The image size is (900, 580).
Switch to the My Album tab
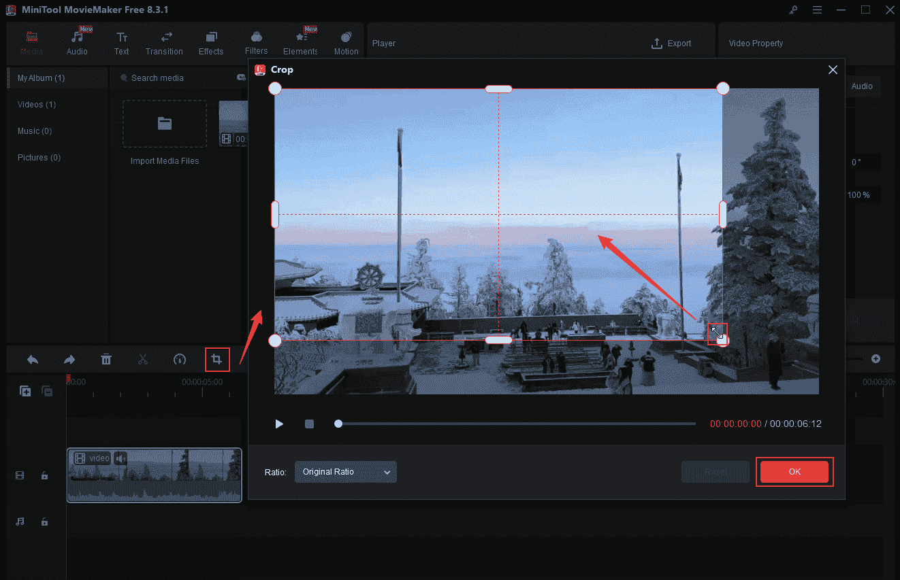tap(40, 78)
